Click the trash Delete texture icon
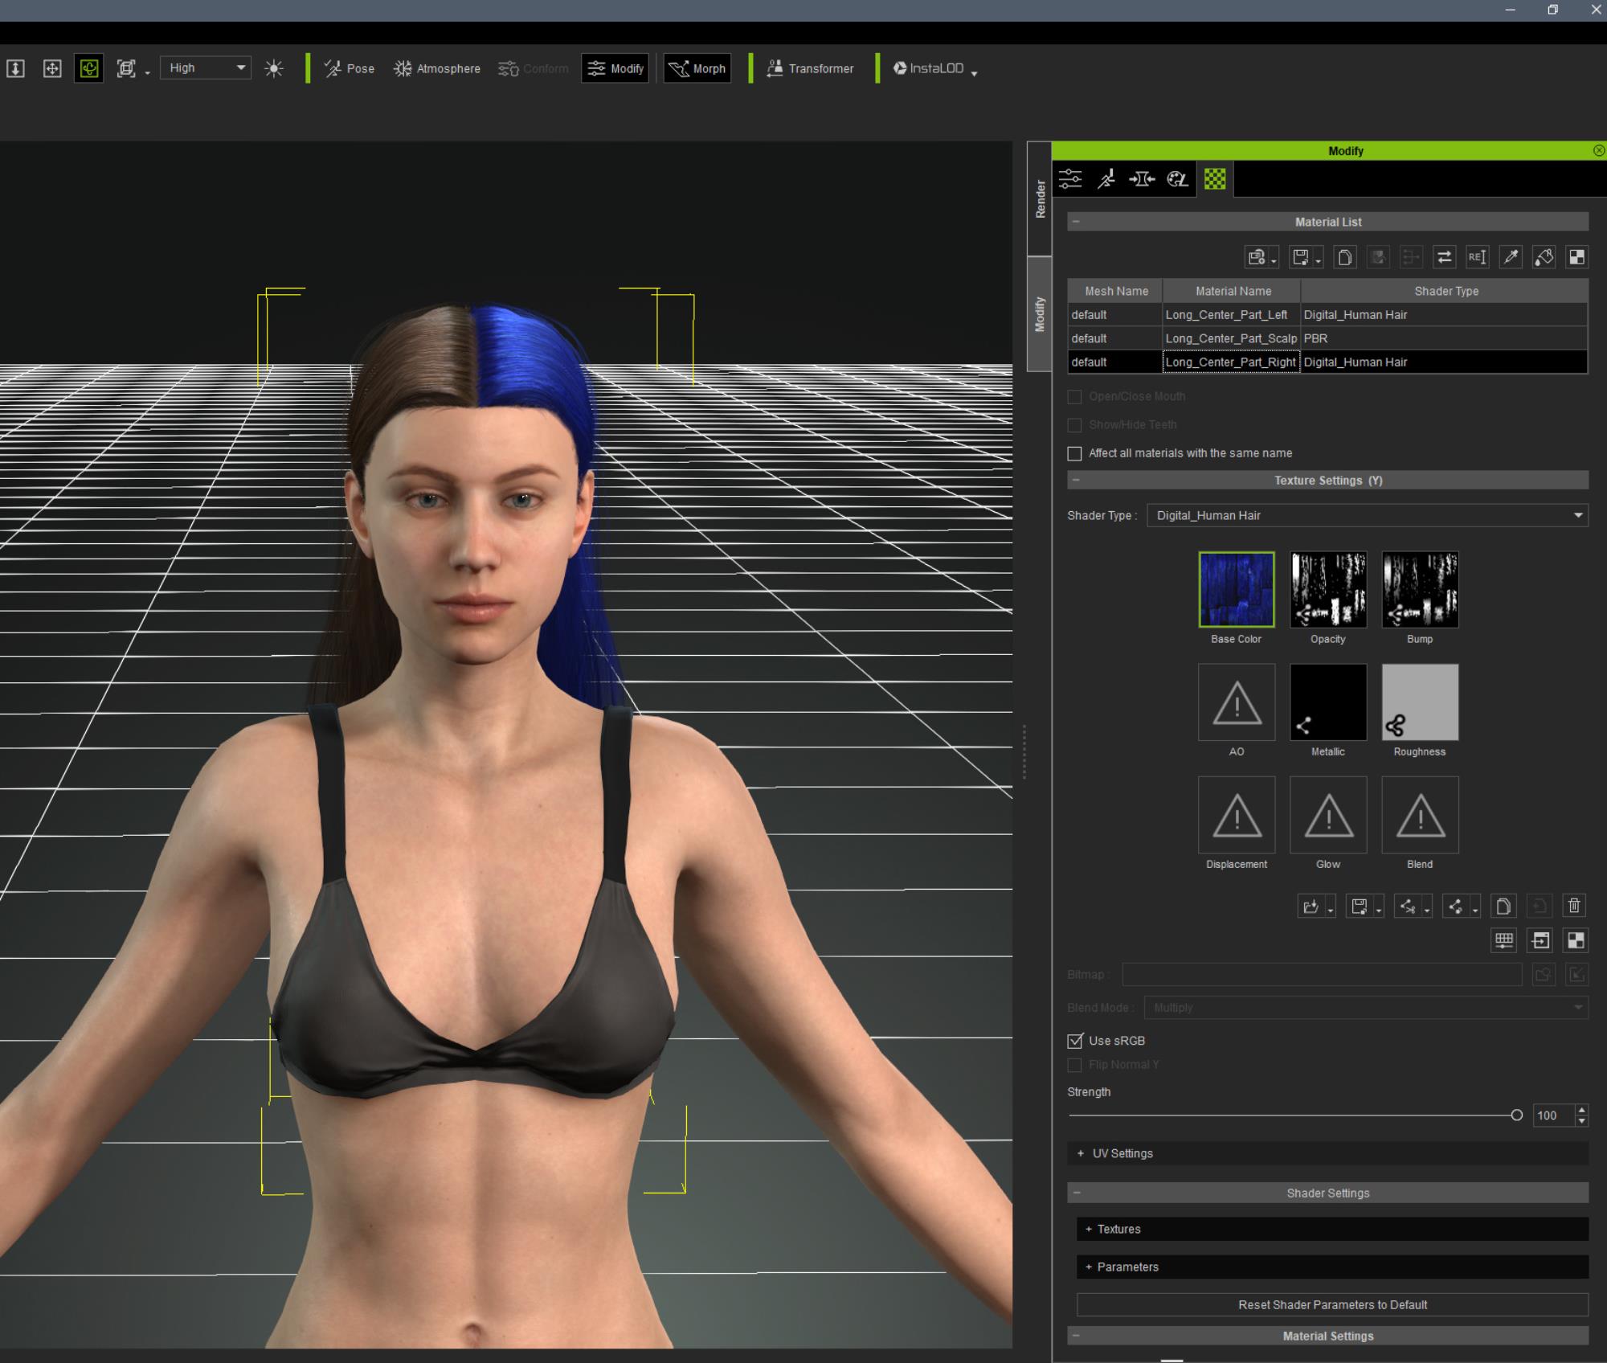The width and height of the screenshot is (1607, 1363). point(1574,907)
